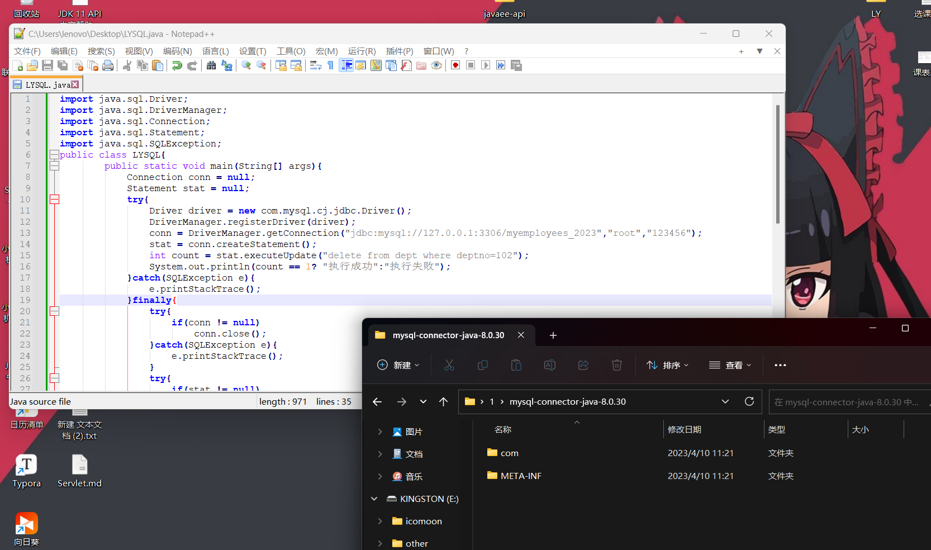Screen dimensions: 931x550
Task: Toggle Synchronize Horizontal Scrolling icon
Action: click(x=296, y=65)
